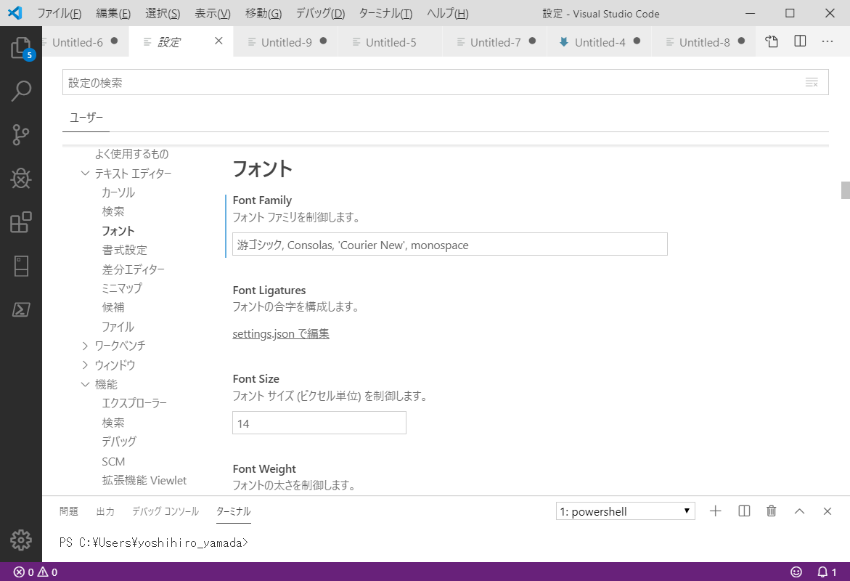Viewport: 850px width, 581px height.
Task: Expand the ウィンドウ tree section
Action: click(85, 365)
